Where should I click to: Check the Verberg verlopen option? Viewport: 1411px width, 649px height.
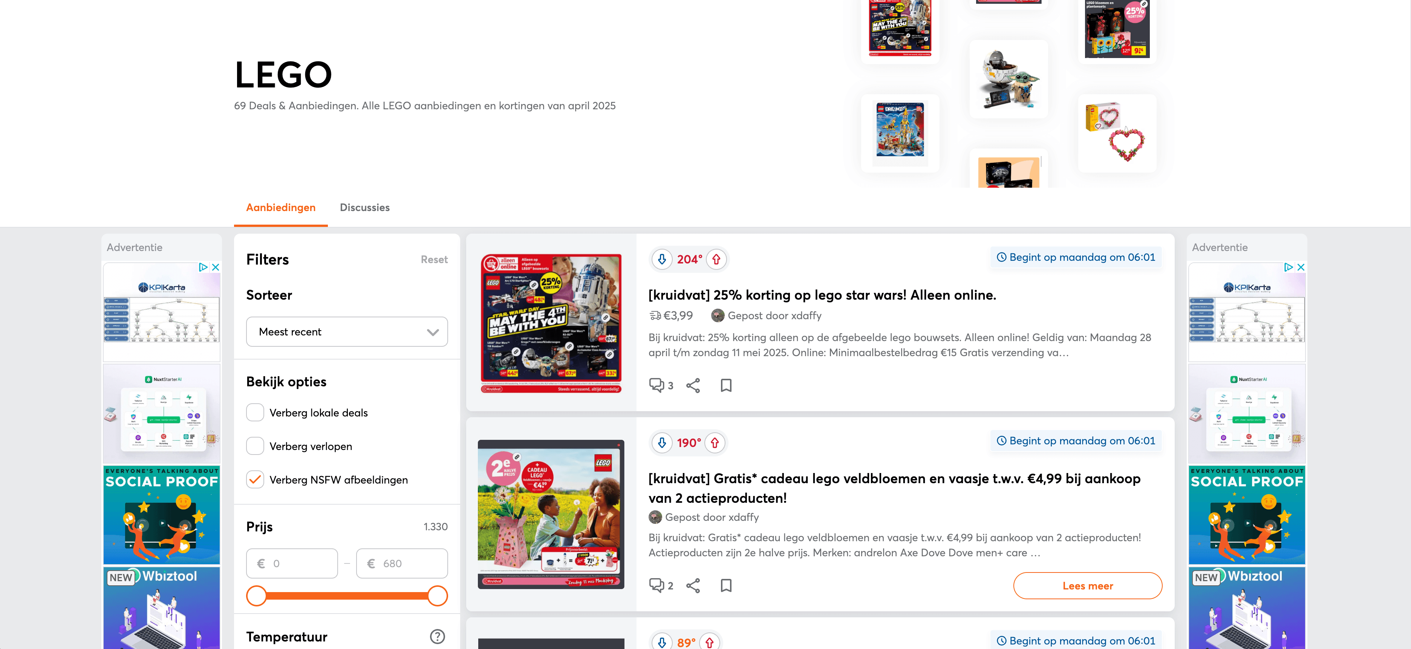[255, 446]
